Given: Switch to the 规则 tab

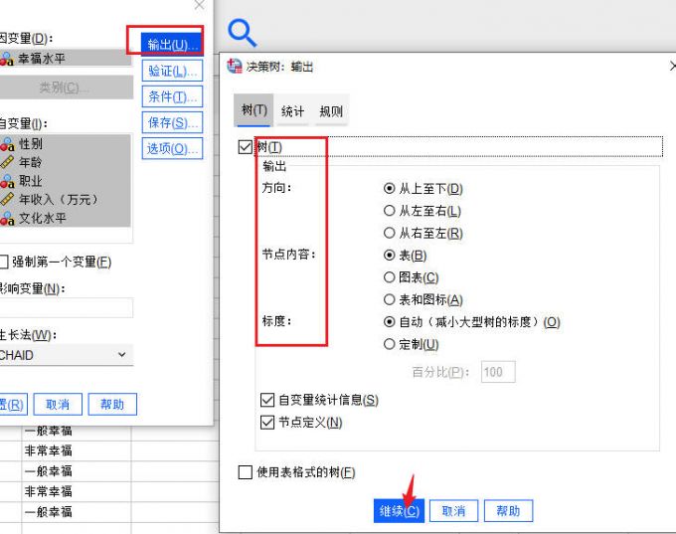Looking at the screenshot, I should click(x=331, y=111).
